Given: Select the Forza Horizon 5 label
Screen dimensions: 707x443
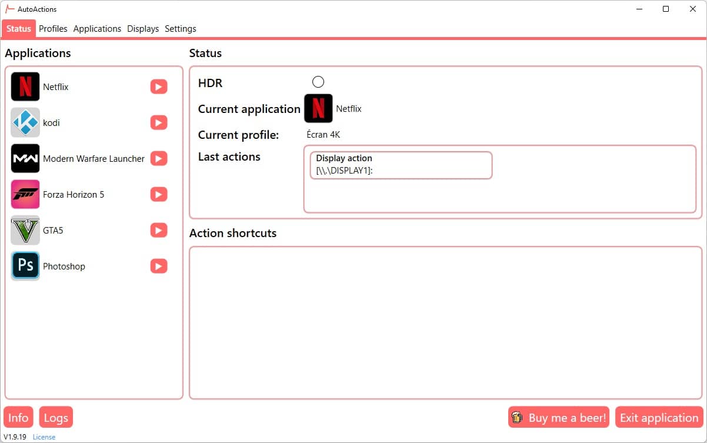Looking at the screenshot, I should [74, 194].
